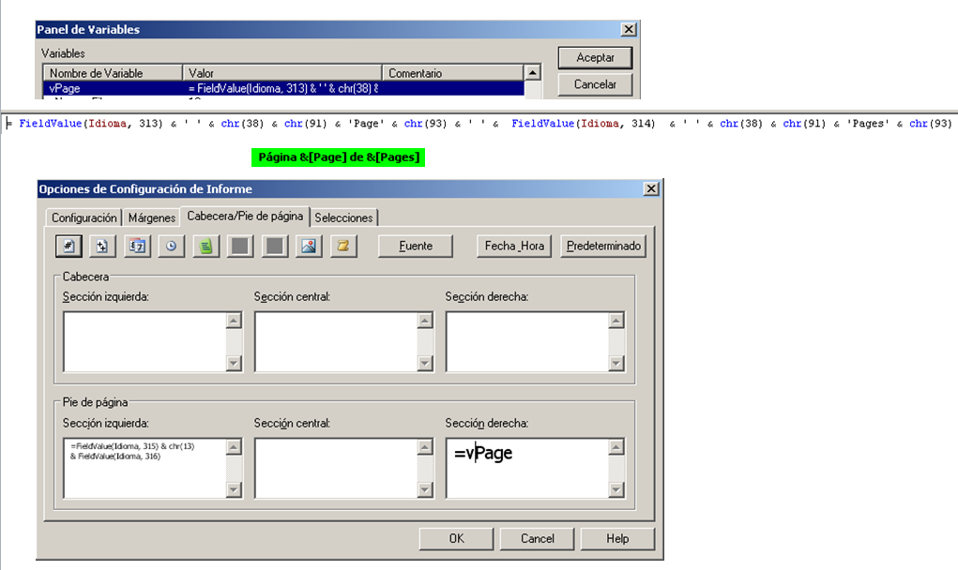This screenshot has height=570, width=958.
Task: Click the green document insert icon
Action: coord(205,246)
